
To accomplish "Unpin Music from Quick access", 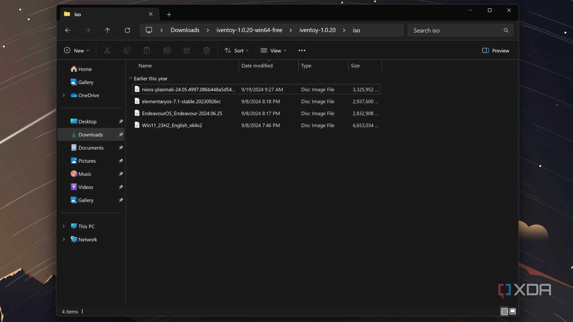I will [x=121, y=174].
